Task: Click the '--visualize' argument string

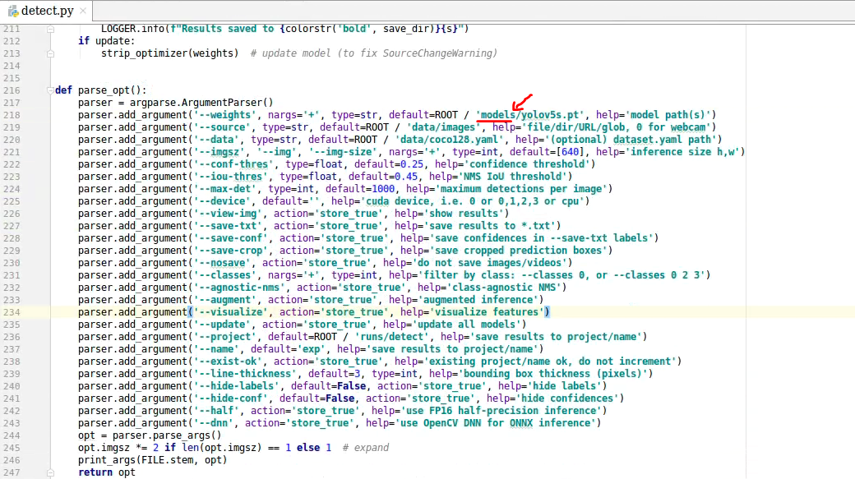Action: pos(231,312)
